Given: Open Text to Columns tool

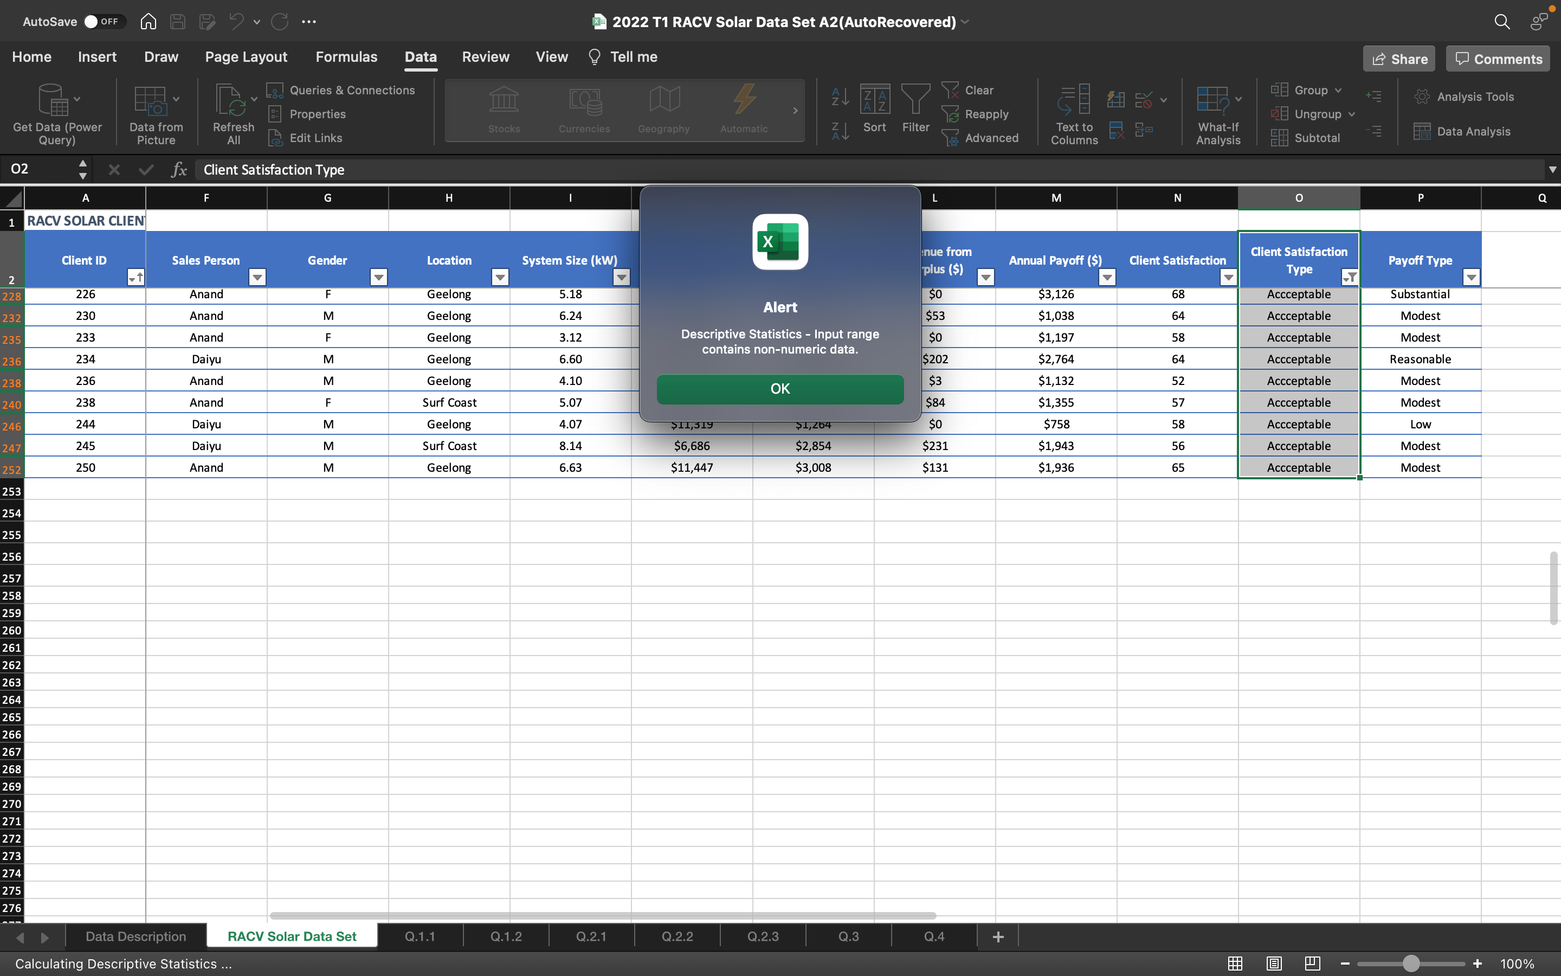Looking at the screenshot, I should pyautogui.click(x=1073, y=102).
